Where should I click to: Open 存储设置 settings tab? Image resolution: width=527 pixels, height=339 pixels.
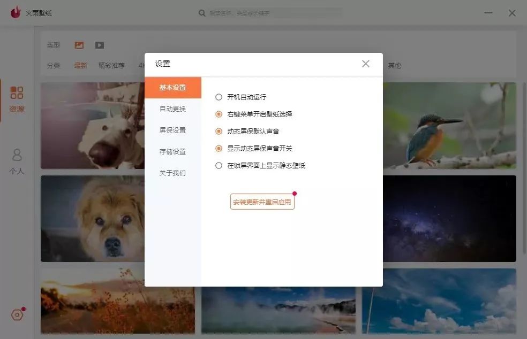click(173, 152)
